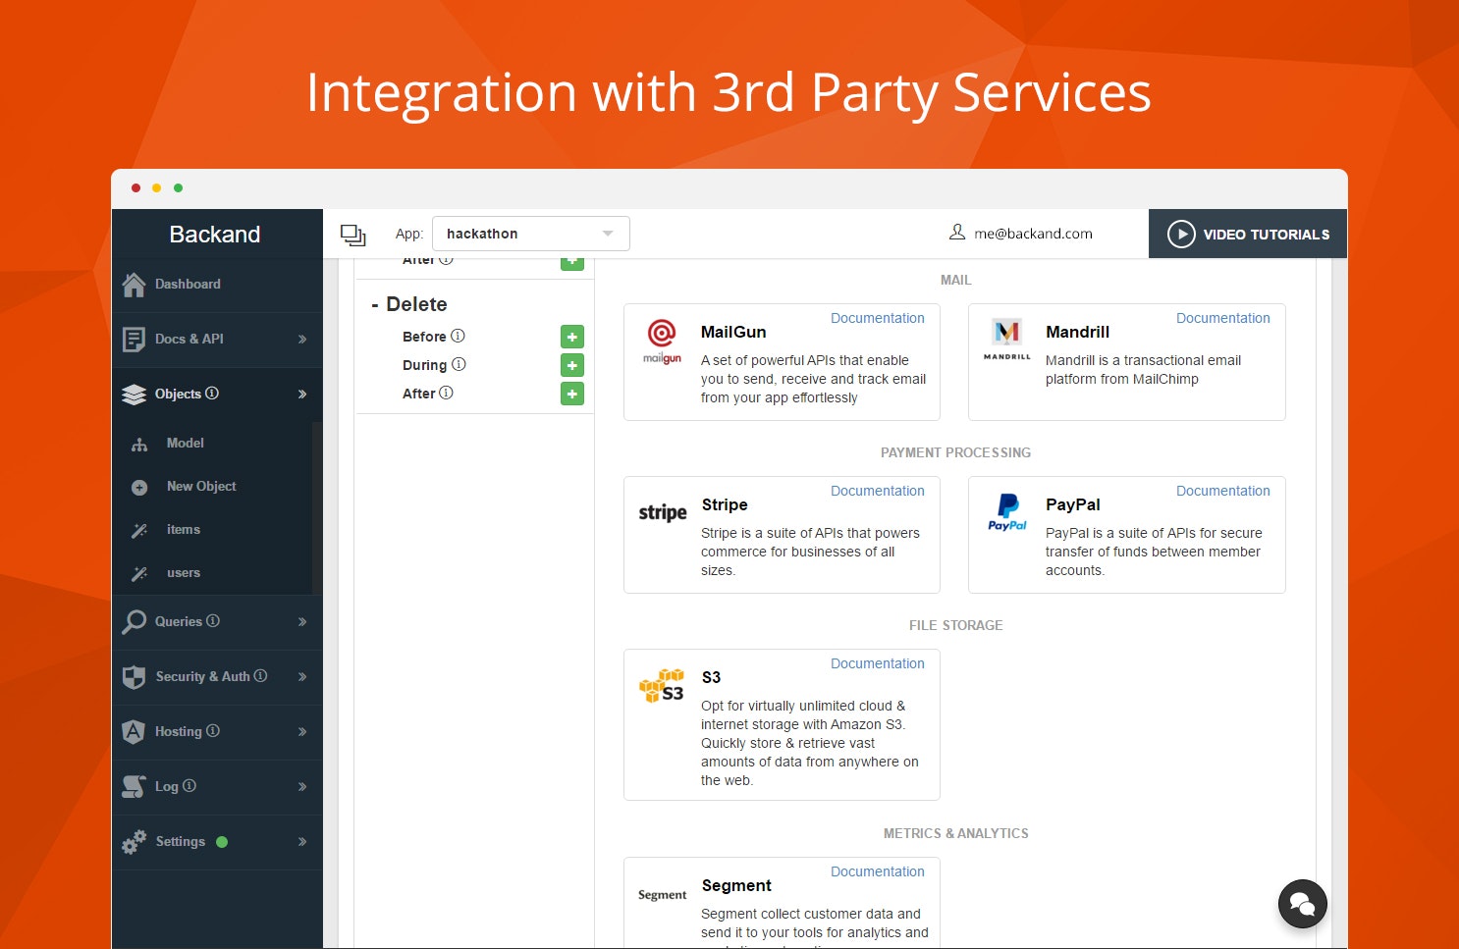Add a Before Delete action
Image resolution: width=1459 pixels, height=949 pixels.
coord(572,337)
